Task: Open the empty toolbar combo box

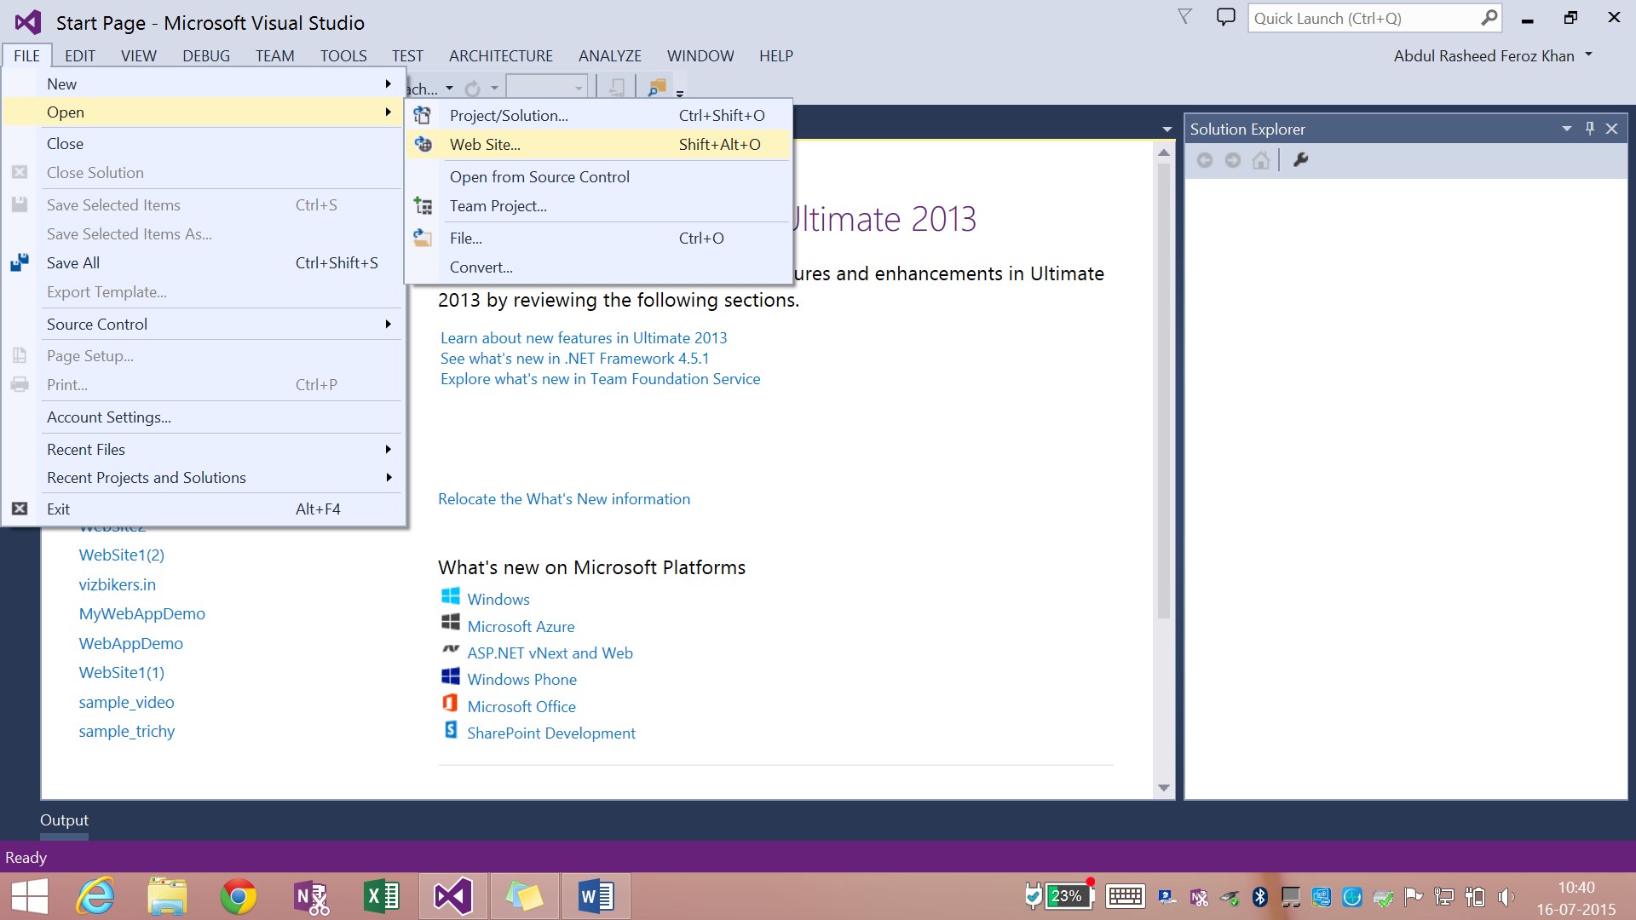Action: (x=546, y=88)
